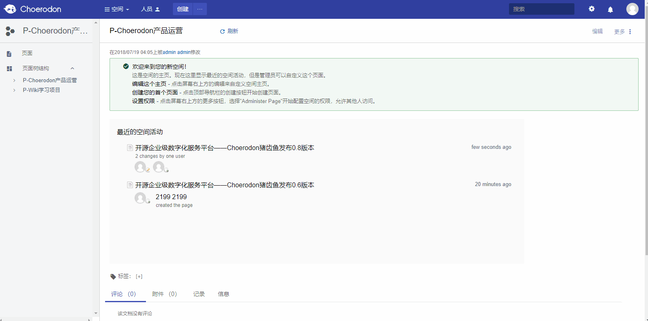This screenshot has height=321, width=648.
Task: Switch to the 记录 tab
Action: 199,294
